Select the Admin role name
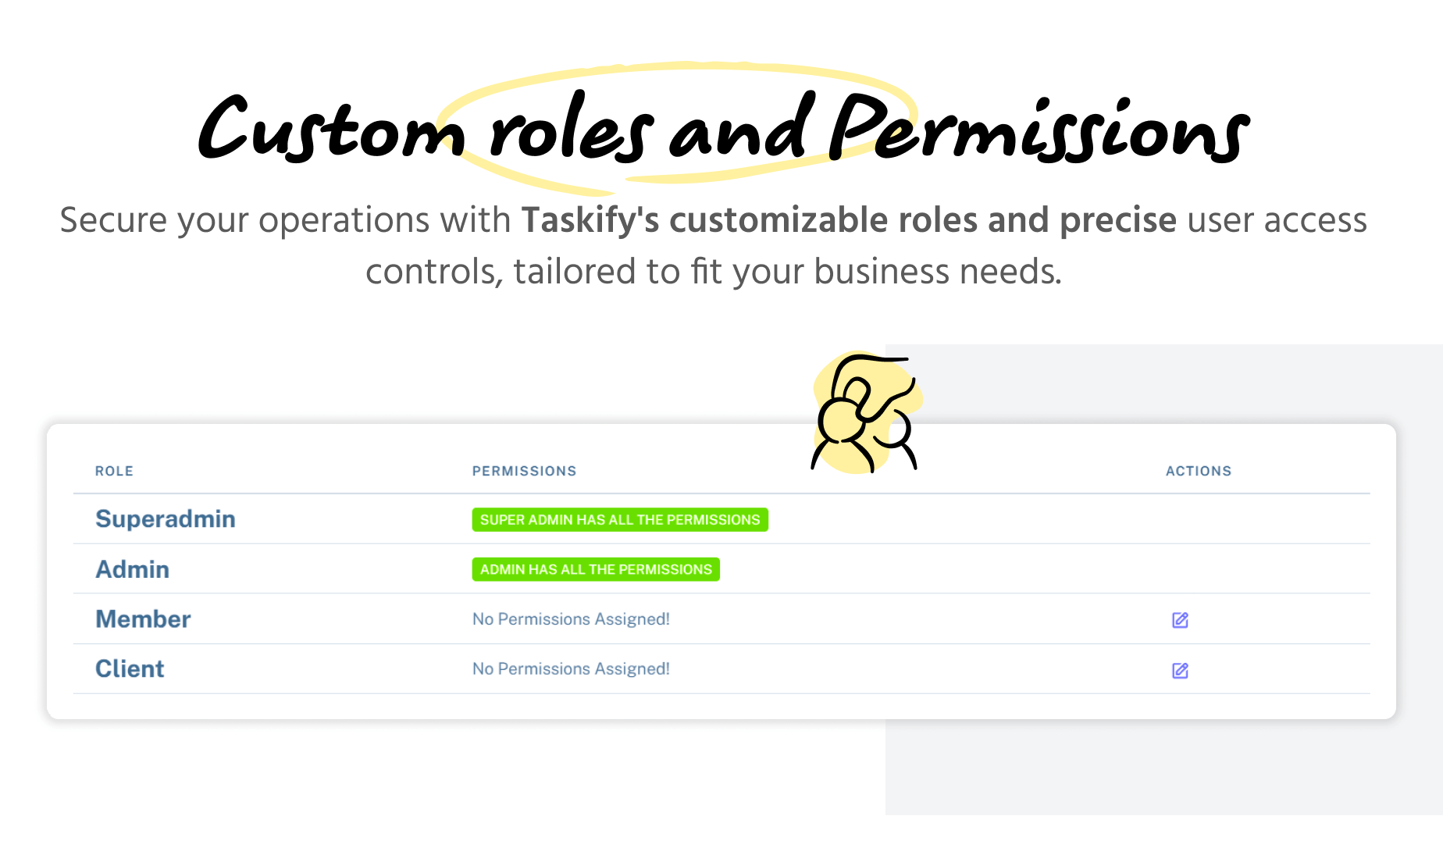This screenshot has height=862, width=1443. point(132,569)
